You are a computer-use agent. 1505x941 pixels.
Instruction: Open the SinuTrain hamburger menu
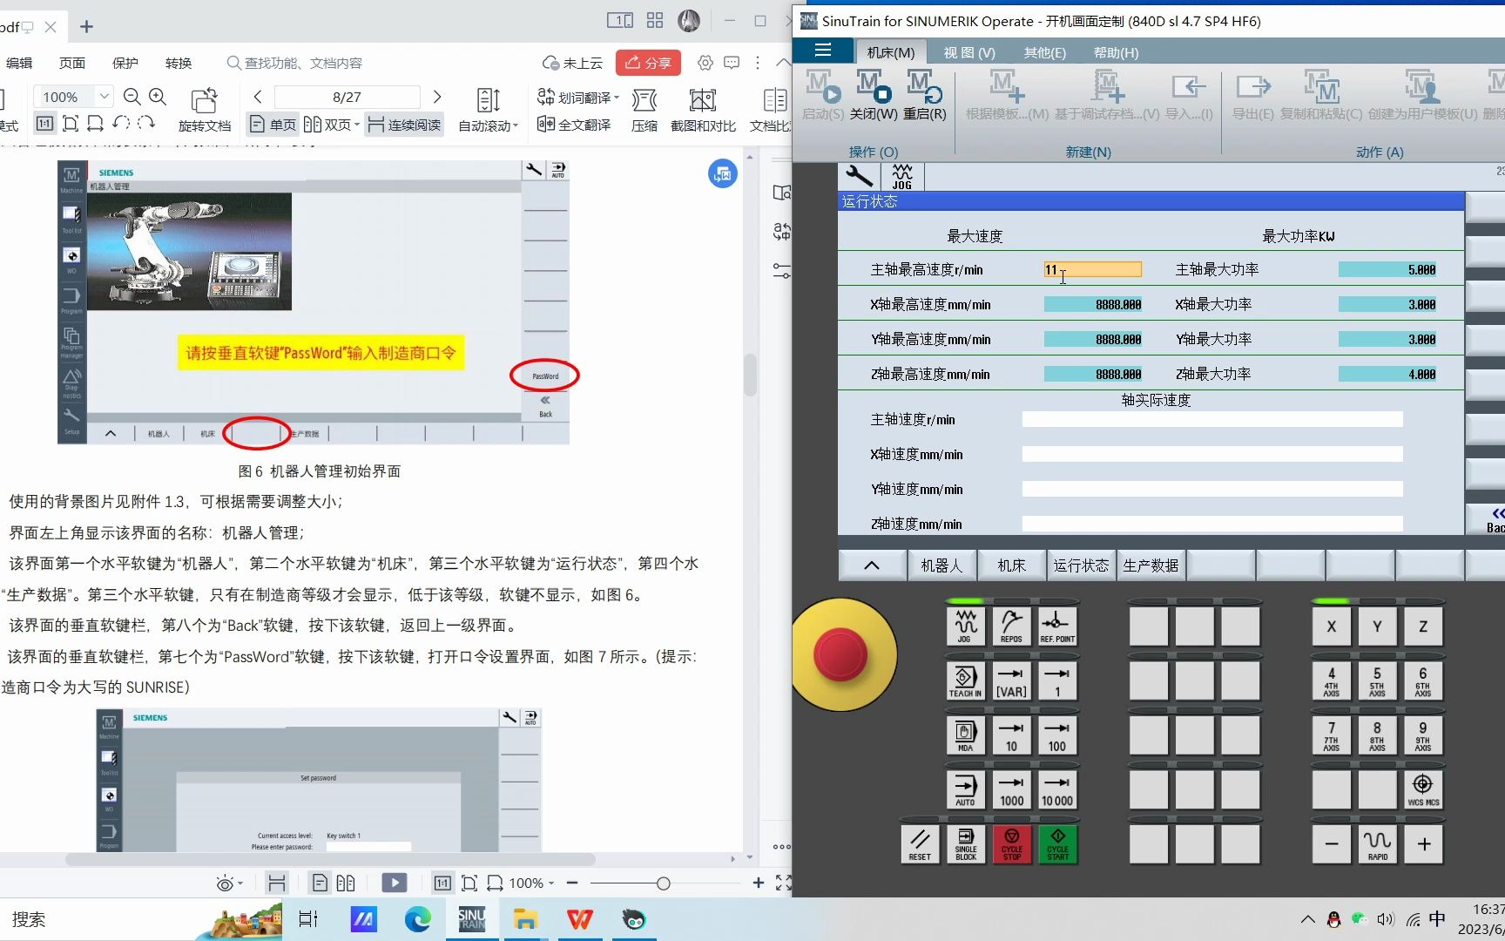[x=822, y=51]
